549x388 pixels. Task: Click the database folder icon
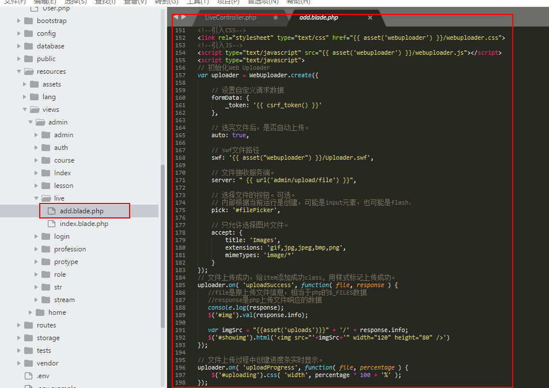tap(28, 46)
